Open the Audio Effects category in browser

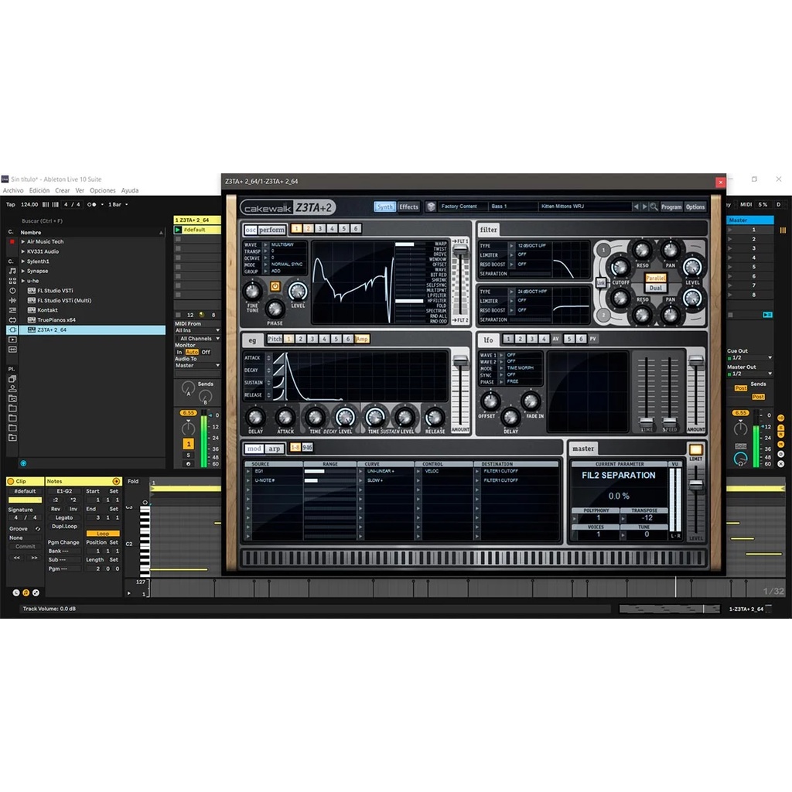tap(12, 300)
